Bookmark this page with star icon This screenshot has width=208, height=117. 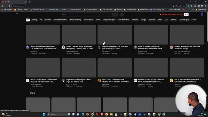pos(184,6)
